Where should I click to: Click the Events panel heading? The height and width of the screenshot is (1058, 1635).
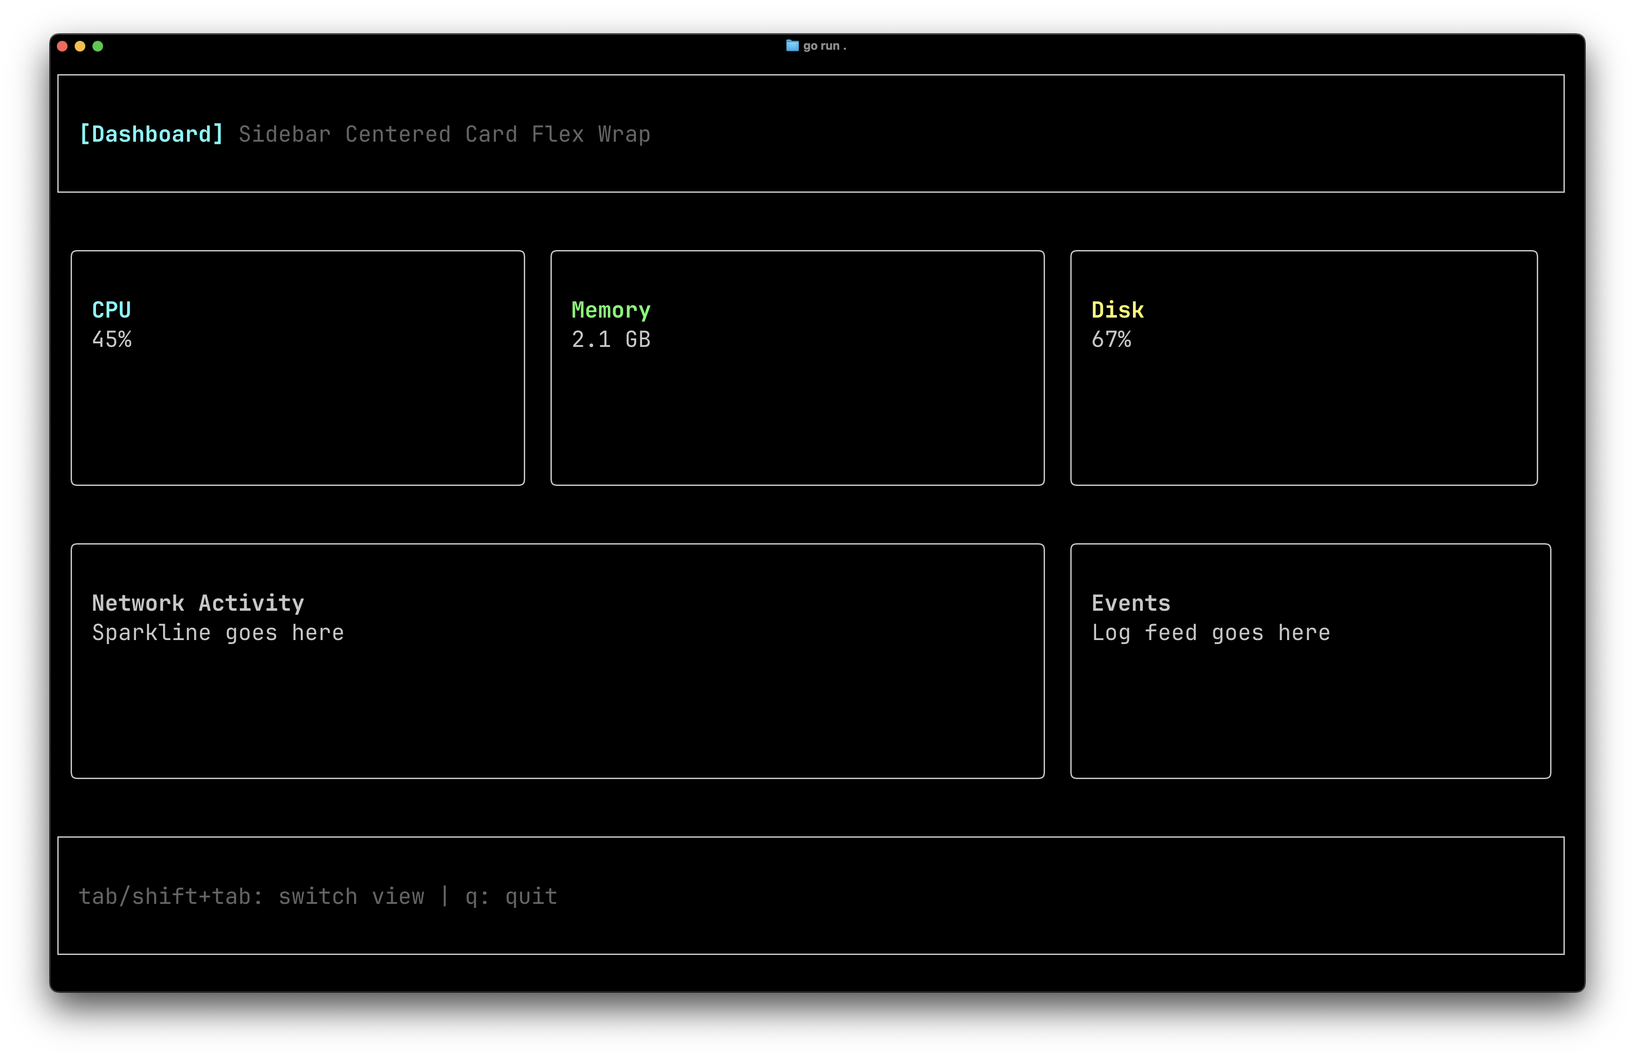pyautogui.click(x=1131, y=603)
